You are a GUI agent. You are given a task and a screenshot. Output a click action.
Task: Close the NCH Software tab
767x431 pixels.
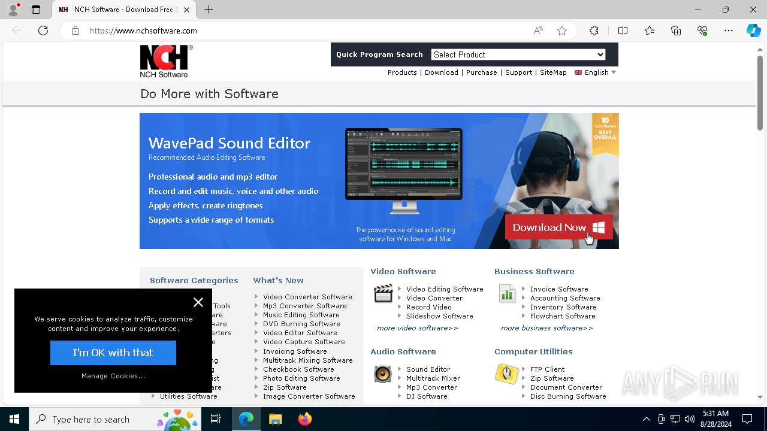[187, 10]
